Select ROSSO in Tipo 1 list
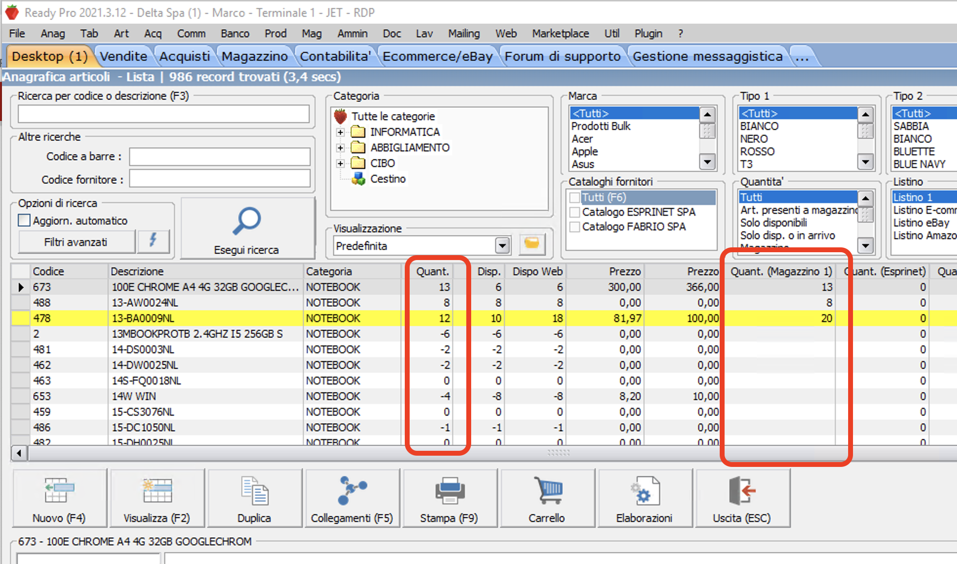 [x=757, y=152]
